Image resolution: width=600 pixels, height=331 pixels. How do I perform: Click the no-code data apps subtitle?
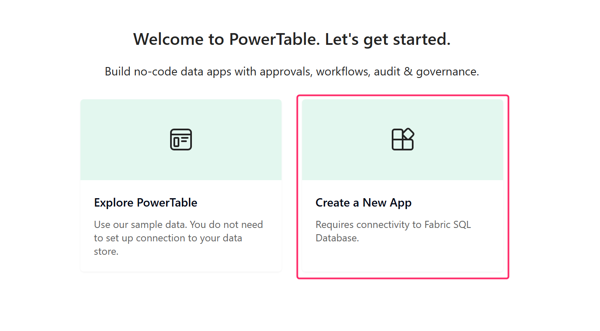click(x=292, y=72)
